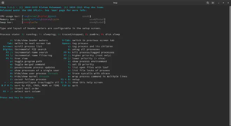Click 'tag process and its children' entry
Image resolution: width=231 pixels, height=126 pixels.
pos(92,46)
